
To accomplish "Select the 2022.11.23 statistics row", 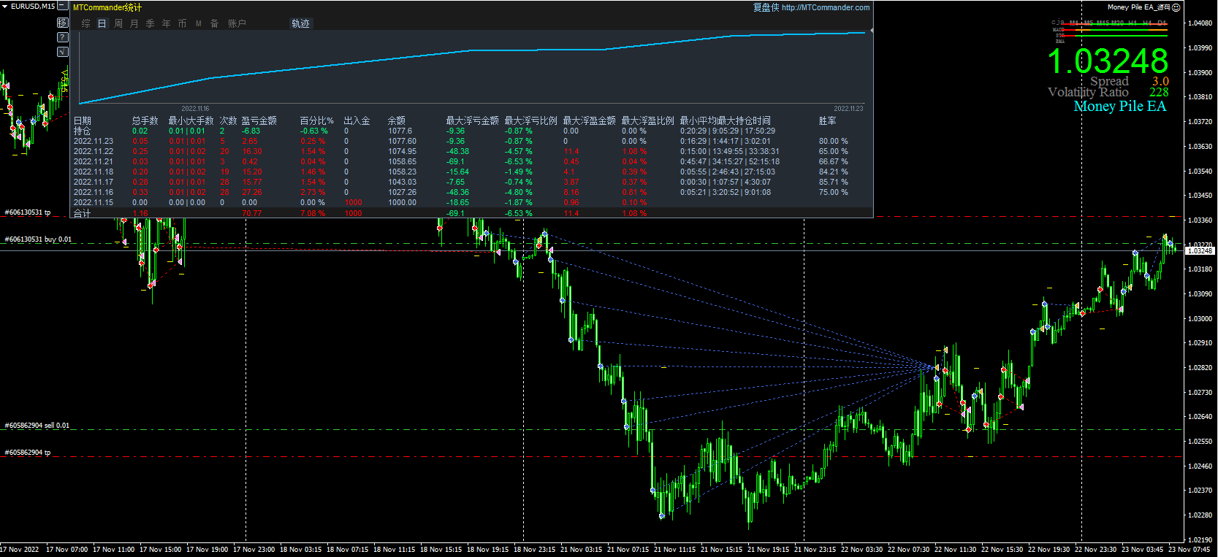I will click(x=461, y=141).
